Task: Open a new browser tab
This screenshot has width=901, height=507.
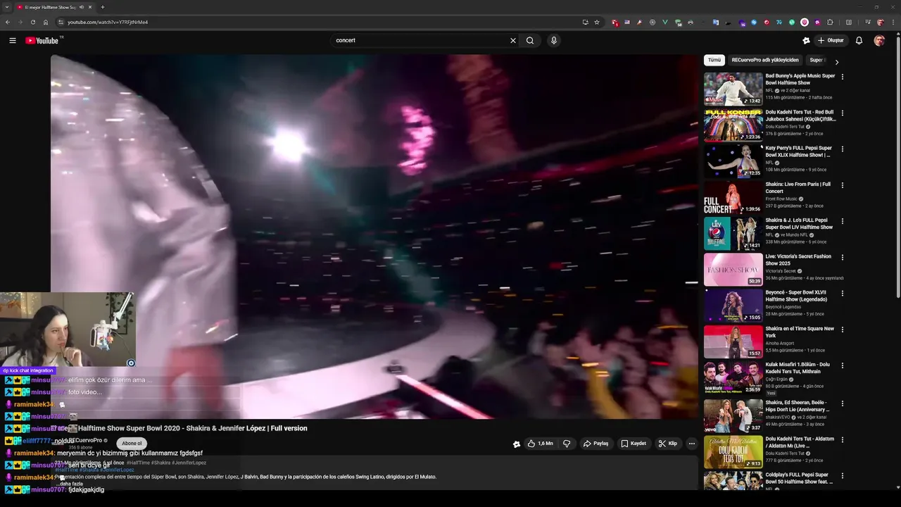Action: coord(103,7)
